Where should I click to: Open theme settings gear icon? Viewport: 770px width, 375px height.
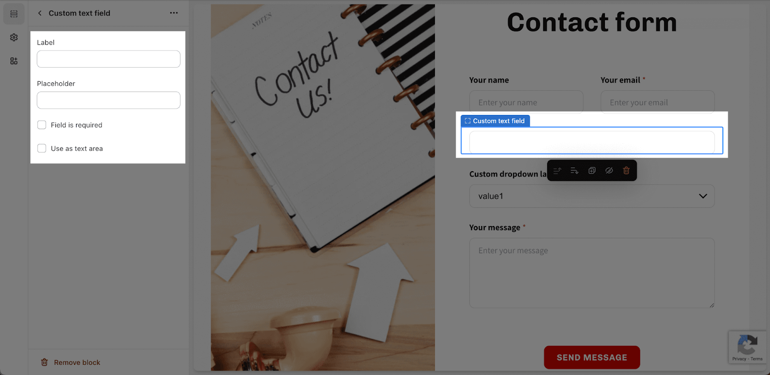tap(14, 37)
